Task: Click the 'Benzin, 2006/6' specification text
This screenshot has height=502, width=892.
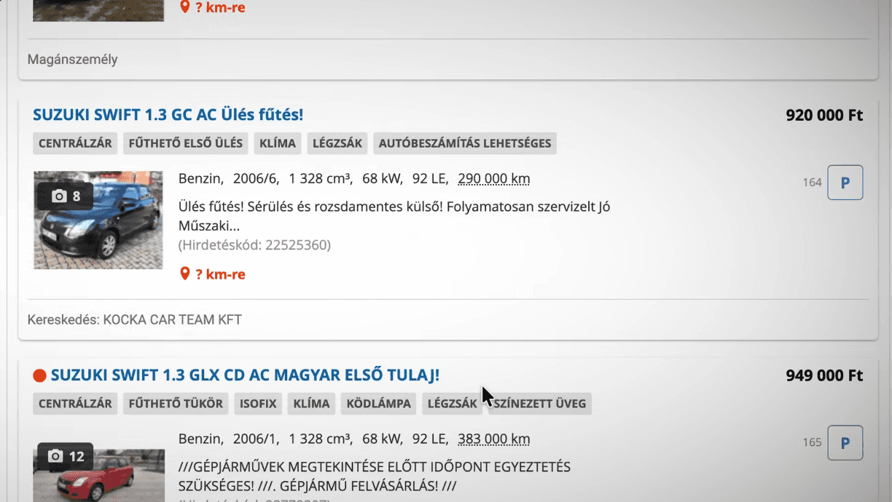Action: (x=229, y=179)
